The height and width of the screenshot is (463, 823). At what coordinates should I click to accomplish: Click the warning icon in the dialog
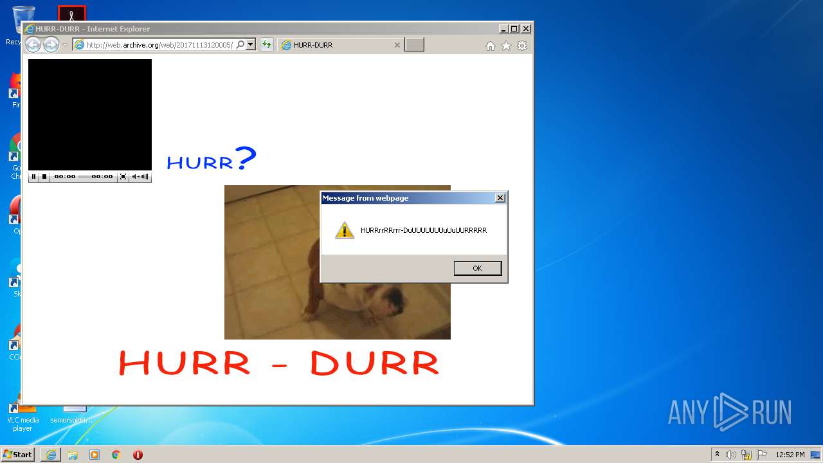click(x=345, y=230)
